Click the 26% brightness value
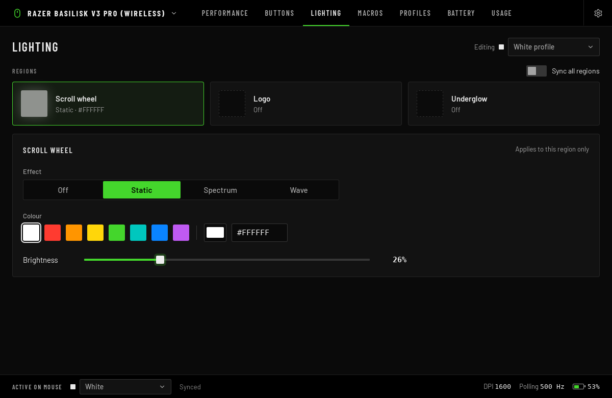 coord(400,260)
